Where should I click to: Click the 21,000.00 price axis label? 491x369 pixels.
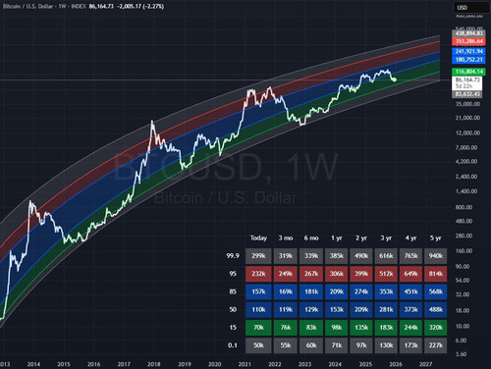tap(467, 118)
